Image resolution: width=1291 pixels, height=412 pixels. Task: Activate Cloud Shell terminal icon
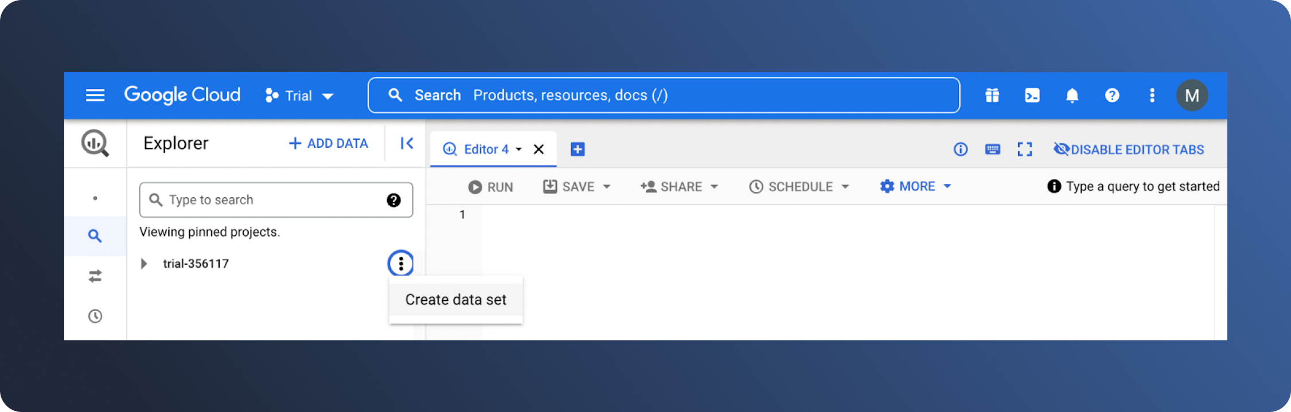1032,95
